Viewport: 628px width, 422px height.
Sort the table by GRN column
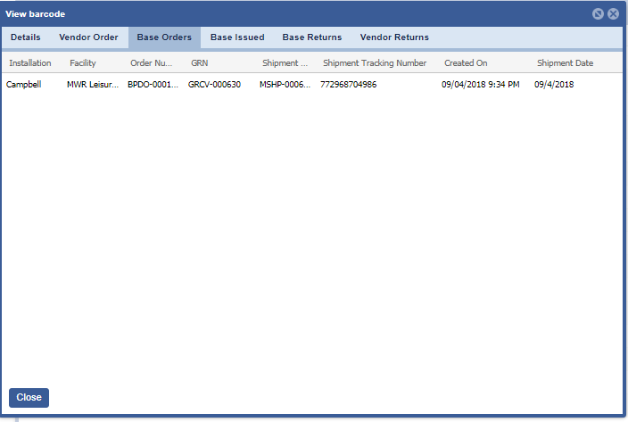[x=200, y=63]
